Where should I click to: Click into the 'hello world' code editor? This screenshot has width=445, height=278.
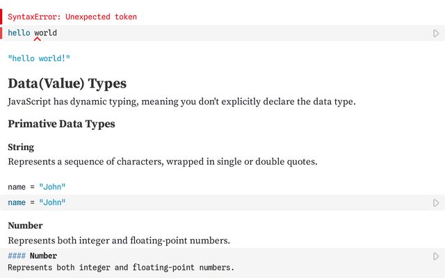(x=209, y=33)
